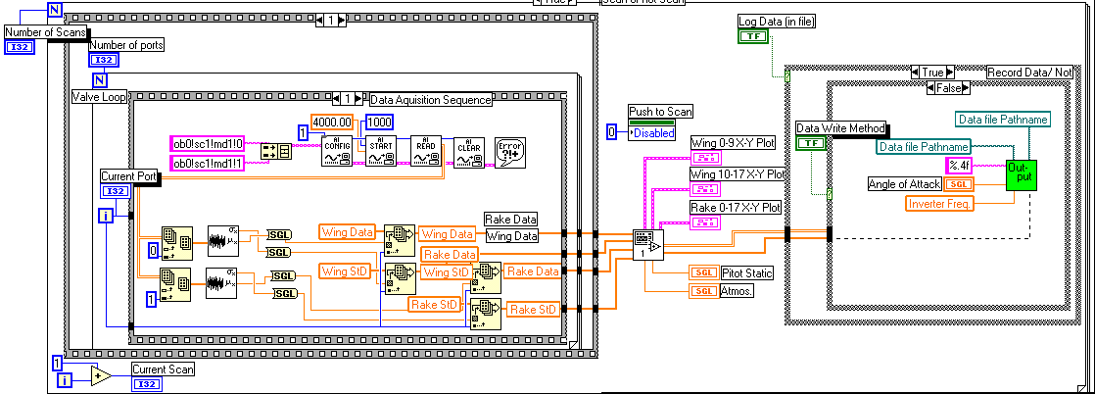Screen dimensions: 1095x394
Task: Select the subVI node feeding the X-Y plots
Action: [x=649, y=245]
